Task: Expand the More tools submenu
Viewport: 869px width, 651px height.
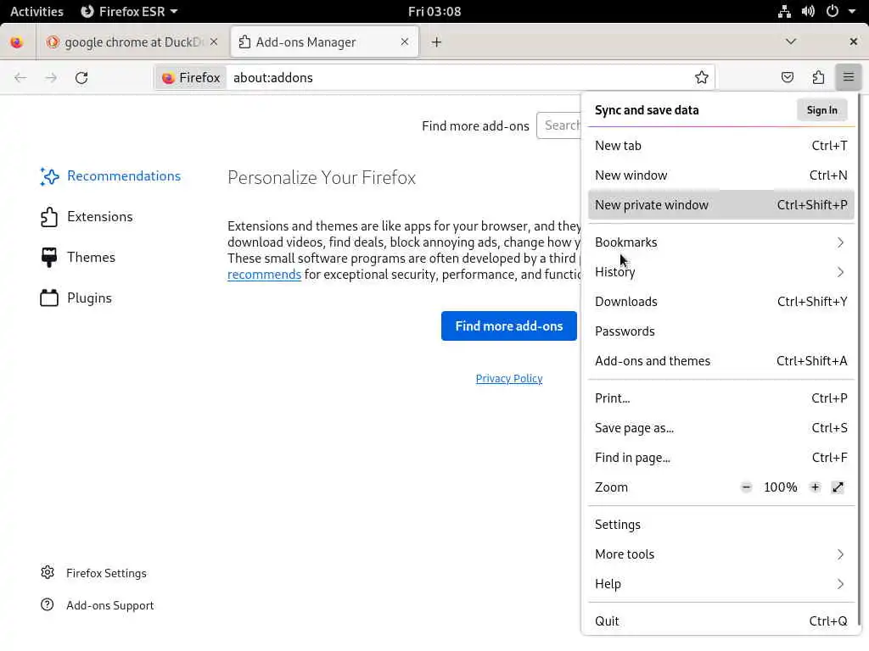Action: pos(721,554)
